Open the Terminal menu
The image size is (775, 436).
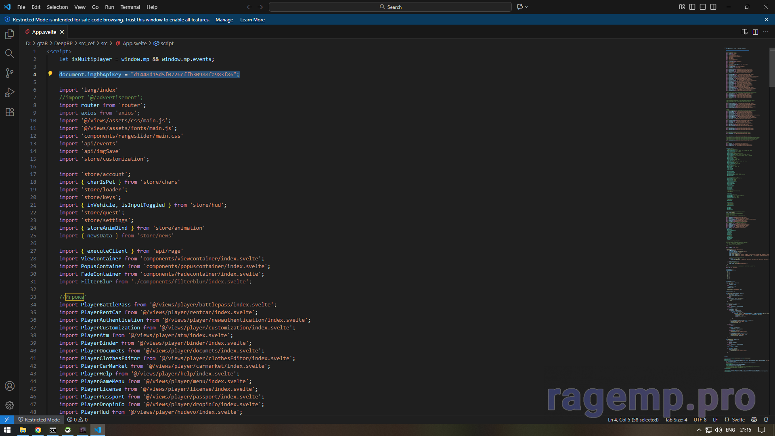coord(130,7)
